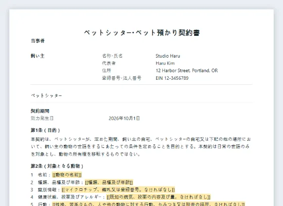This screenshot has width=283, height=206.
Task: Click the document title ペットシッター・ペット預かり契約書
Action: click(x=142, y=33)
